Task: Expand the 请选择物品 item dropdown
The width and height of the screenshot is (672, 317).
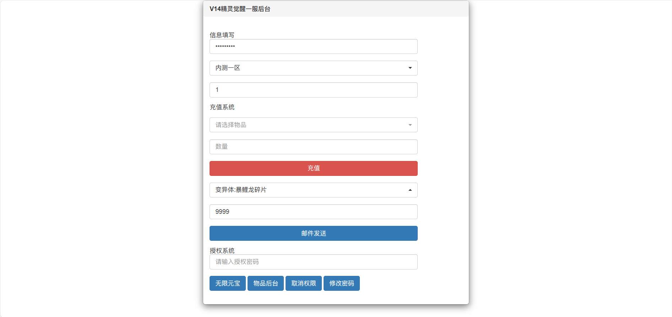Action: point(313,125)
